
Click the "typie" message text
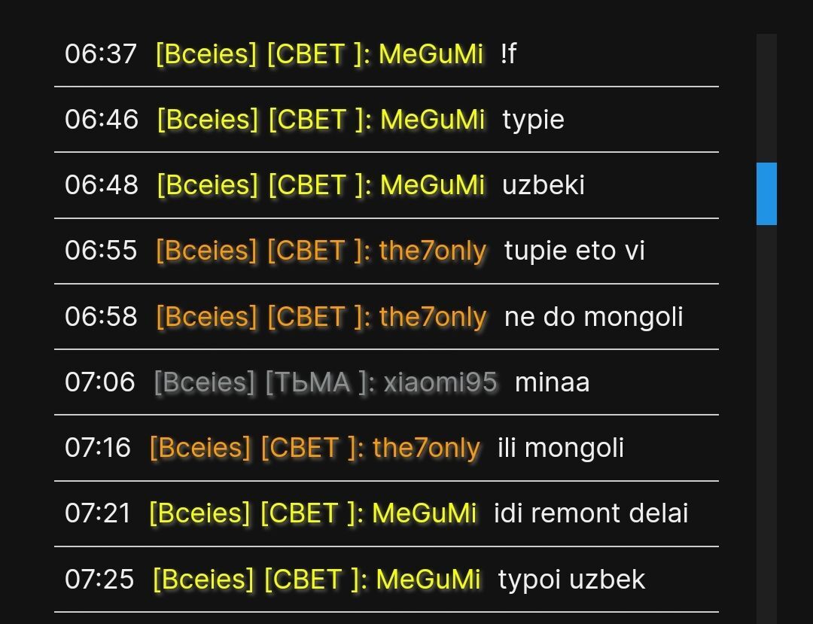pyautogui.click(x=533, y=120)
